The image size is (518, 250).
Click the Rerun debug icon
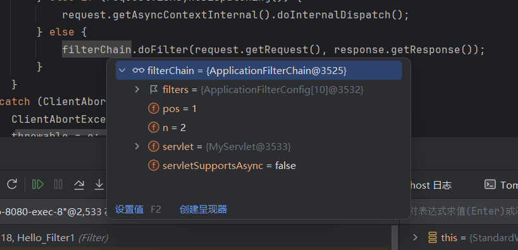pos(12,184)
